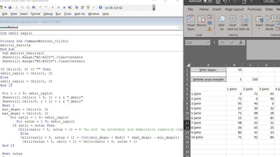Undo the last edit in the VBA editor
The height and width of the screenshot is (157, 280).
40,7
